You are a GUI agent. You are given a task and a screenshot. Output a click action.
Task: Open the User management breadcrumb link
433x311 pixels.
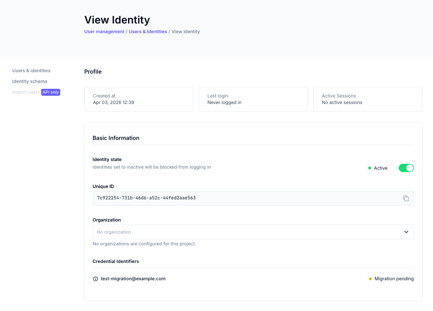pyautogui.click(x=104, y=31)
